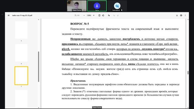Viewport: 194px width, 109px height.
Task: Click the bold word Неприязнивыи
Action: pyautogui.click(x=80, y=39)
